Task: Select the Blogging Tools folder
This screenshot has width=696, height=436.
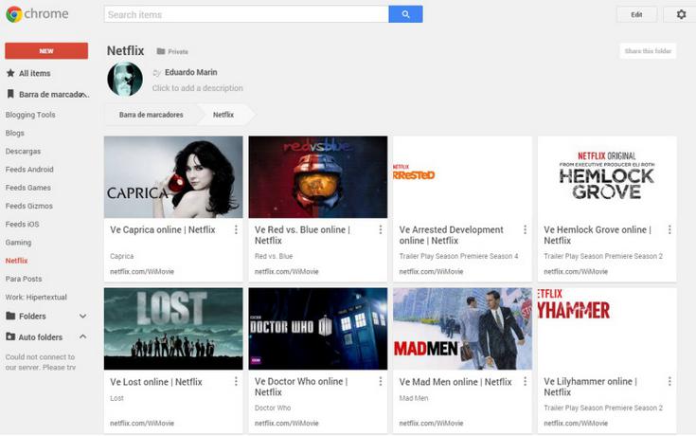Action: 30,115
